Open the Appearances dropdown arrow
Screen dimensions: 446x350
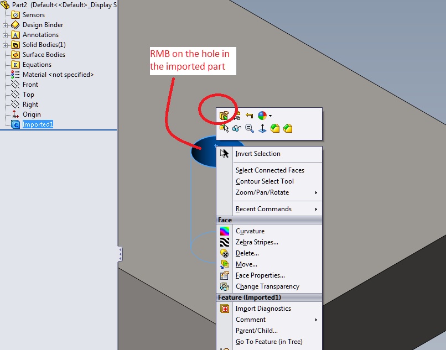pos(270,116)
